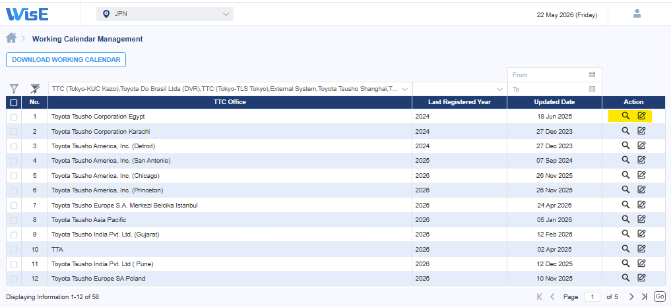Screen dimensions: 671x307
Task: Edit Toyota Tsusho Corporation Karachi calendar
Action: tap(641, 131)
